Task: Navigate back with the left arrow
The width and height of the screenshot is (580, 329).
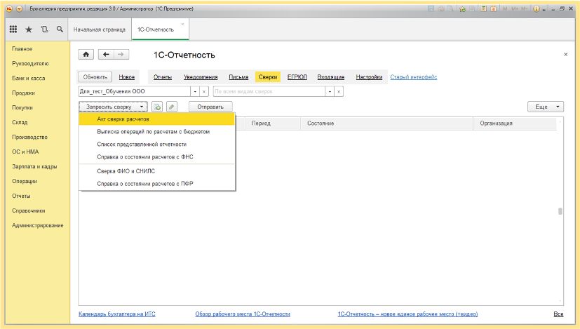Action: point(106,55)
